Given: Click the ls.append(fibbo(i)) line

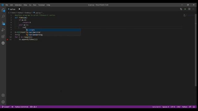Looking at the screenshot, I should click(x=28, y=39).
